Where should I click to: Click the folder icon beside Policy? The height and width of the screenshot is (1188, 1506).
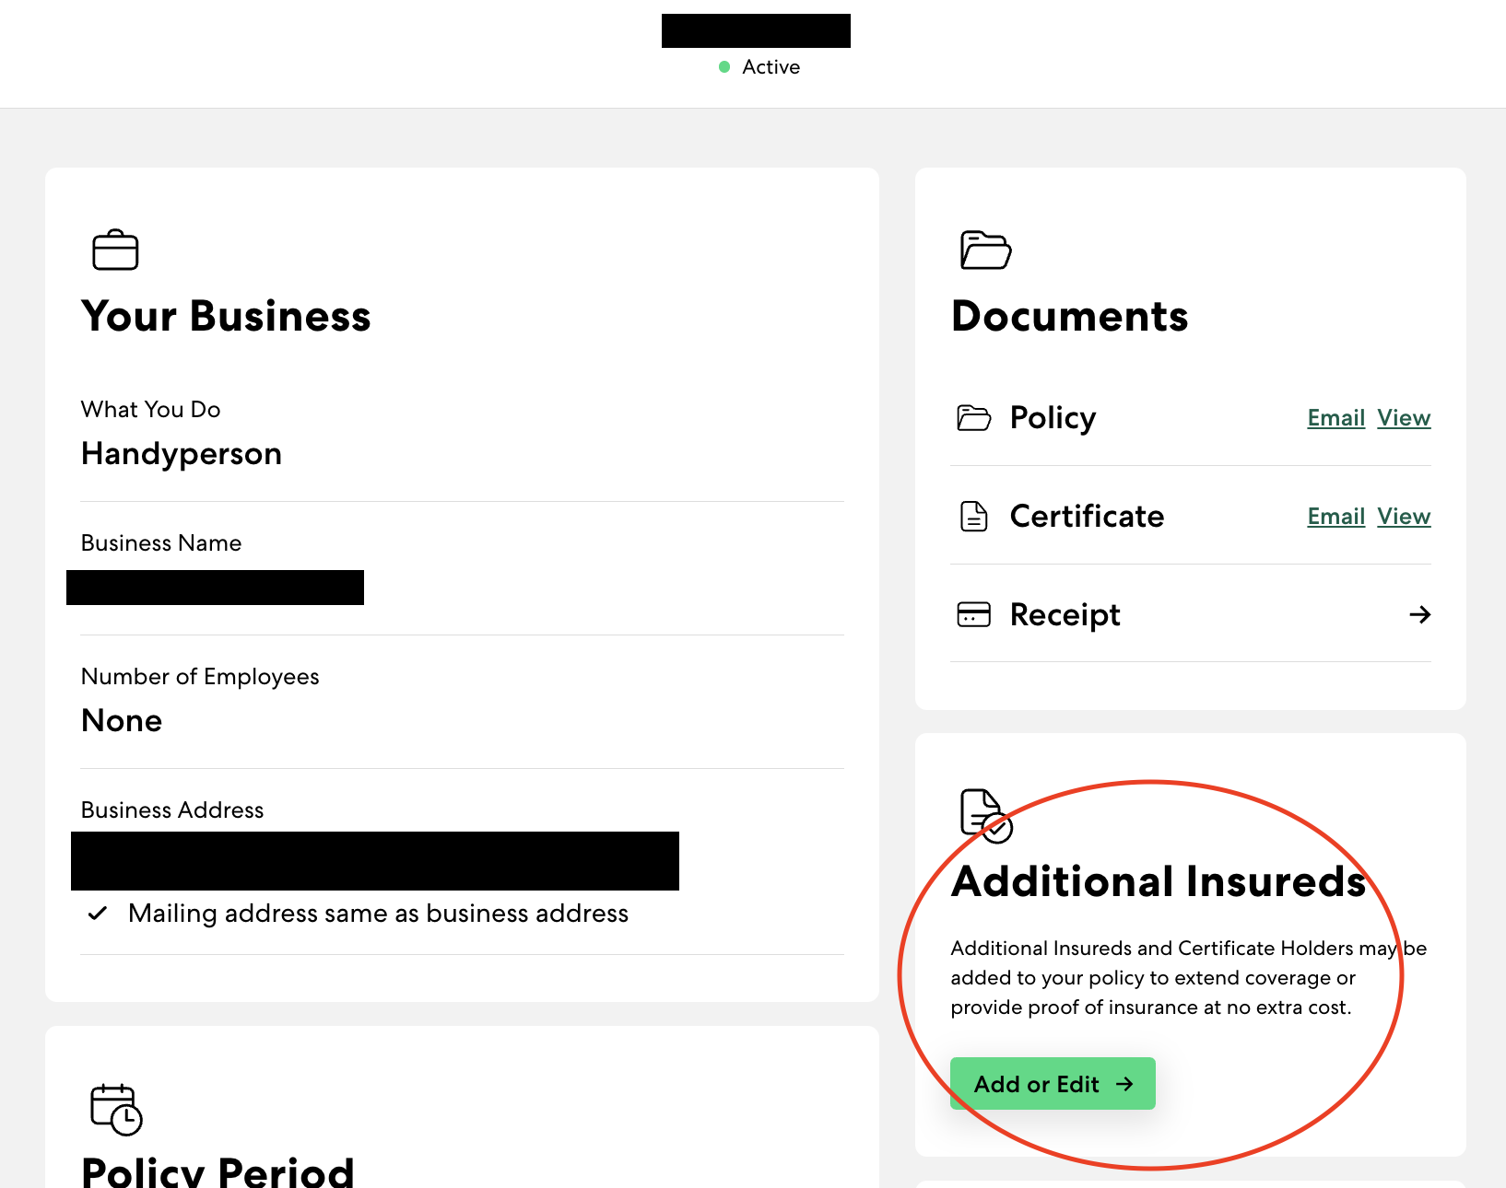click(x=973, y=418)
